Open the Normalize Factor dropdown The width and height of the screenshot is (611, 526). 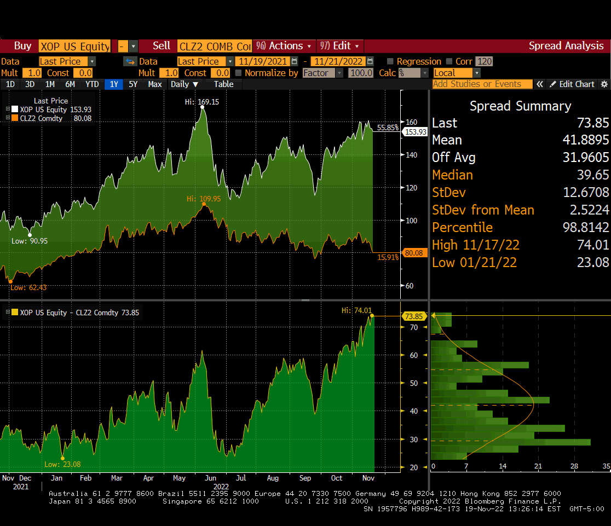[339, 73]
